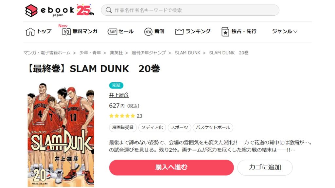This screenshot has height=188, width=335.
Task: Open the 新刊 new releases icon
Action: [x=148, y=32]
